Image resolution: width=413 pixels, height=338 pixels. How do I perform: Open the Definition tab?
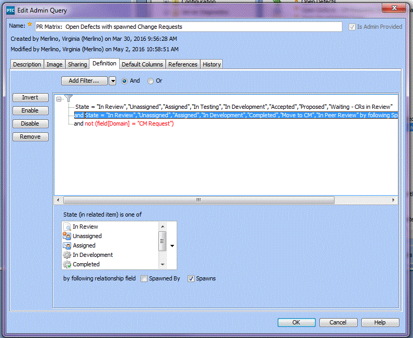point(105,63)
